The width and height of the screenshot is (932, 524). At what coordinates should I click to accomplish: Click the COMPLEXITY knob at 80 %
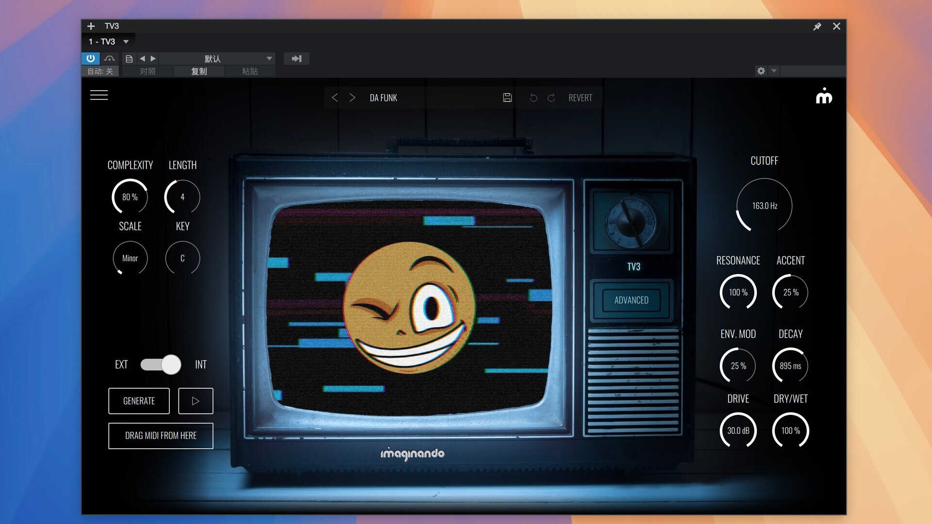tap(130, 196)
